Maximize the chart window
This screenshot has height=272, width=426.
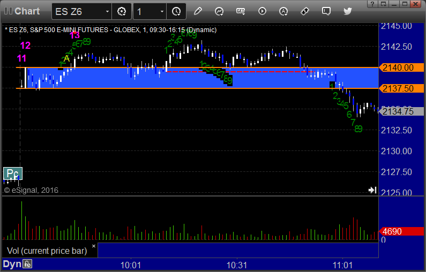coord(405,4)
